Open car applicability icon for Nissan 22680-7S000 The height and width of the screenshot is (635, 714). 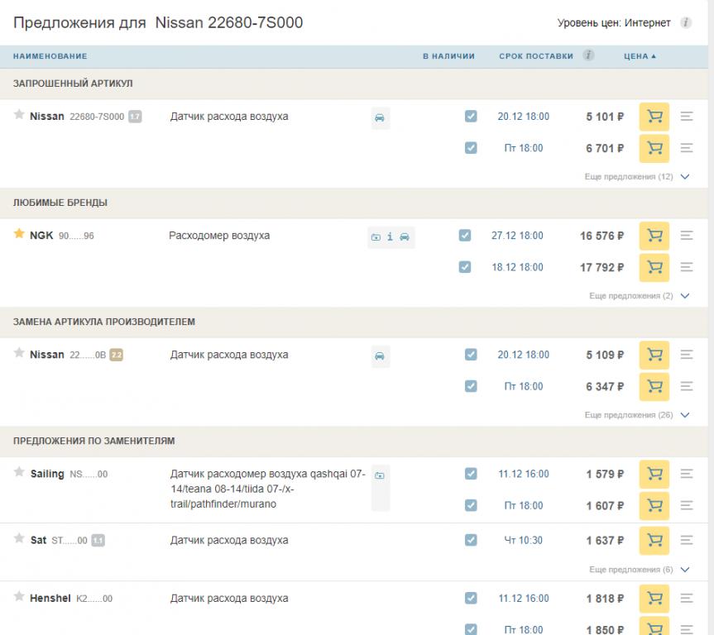tap(380, 118)
